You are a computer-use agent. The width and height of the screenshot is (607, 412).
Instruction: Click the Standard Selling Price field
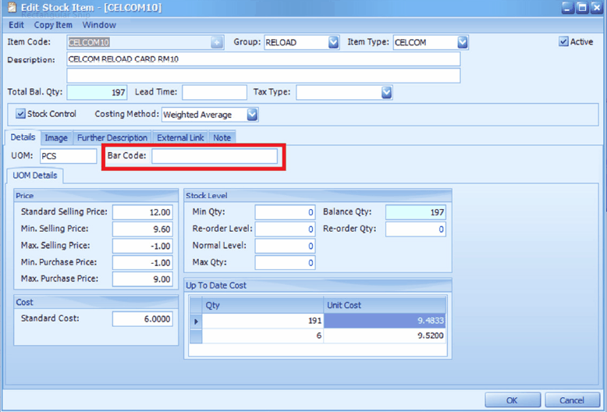(x=143, y=212)
